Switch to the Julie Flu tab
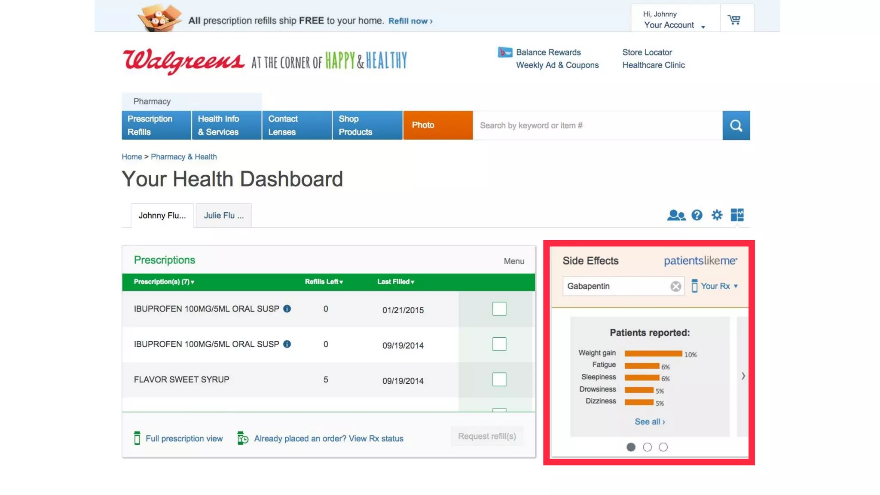This screenshot has height=495, width=880. 223,215
